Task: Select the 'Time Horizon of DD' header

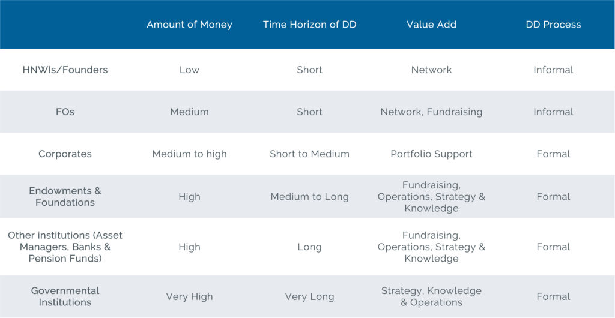Action: pos(309,25)
